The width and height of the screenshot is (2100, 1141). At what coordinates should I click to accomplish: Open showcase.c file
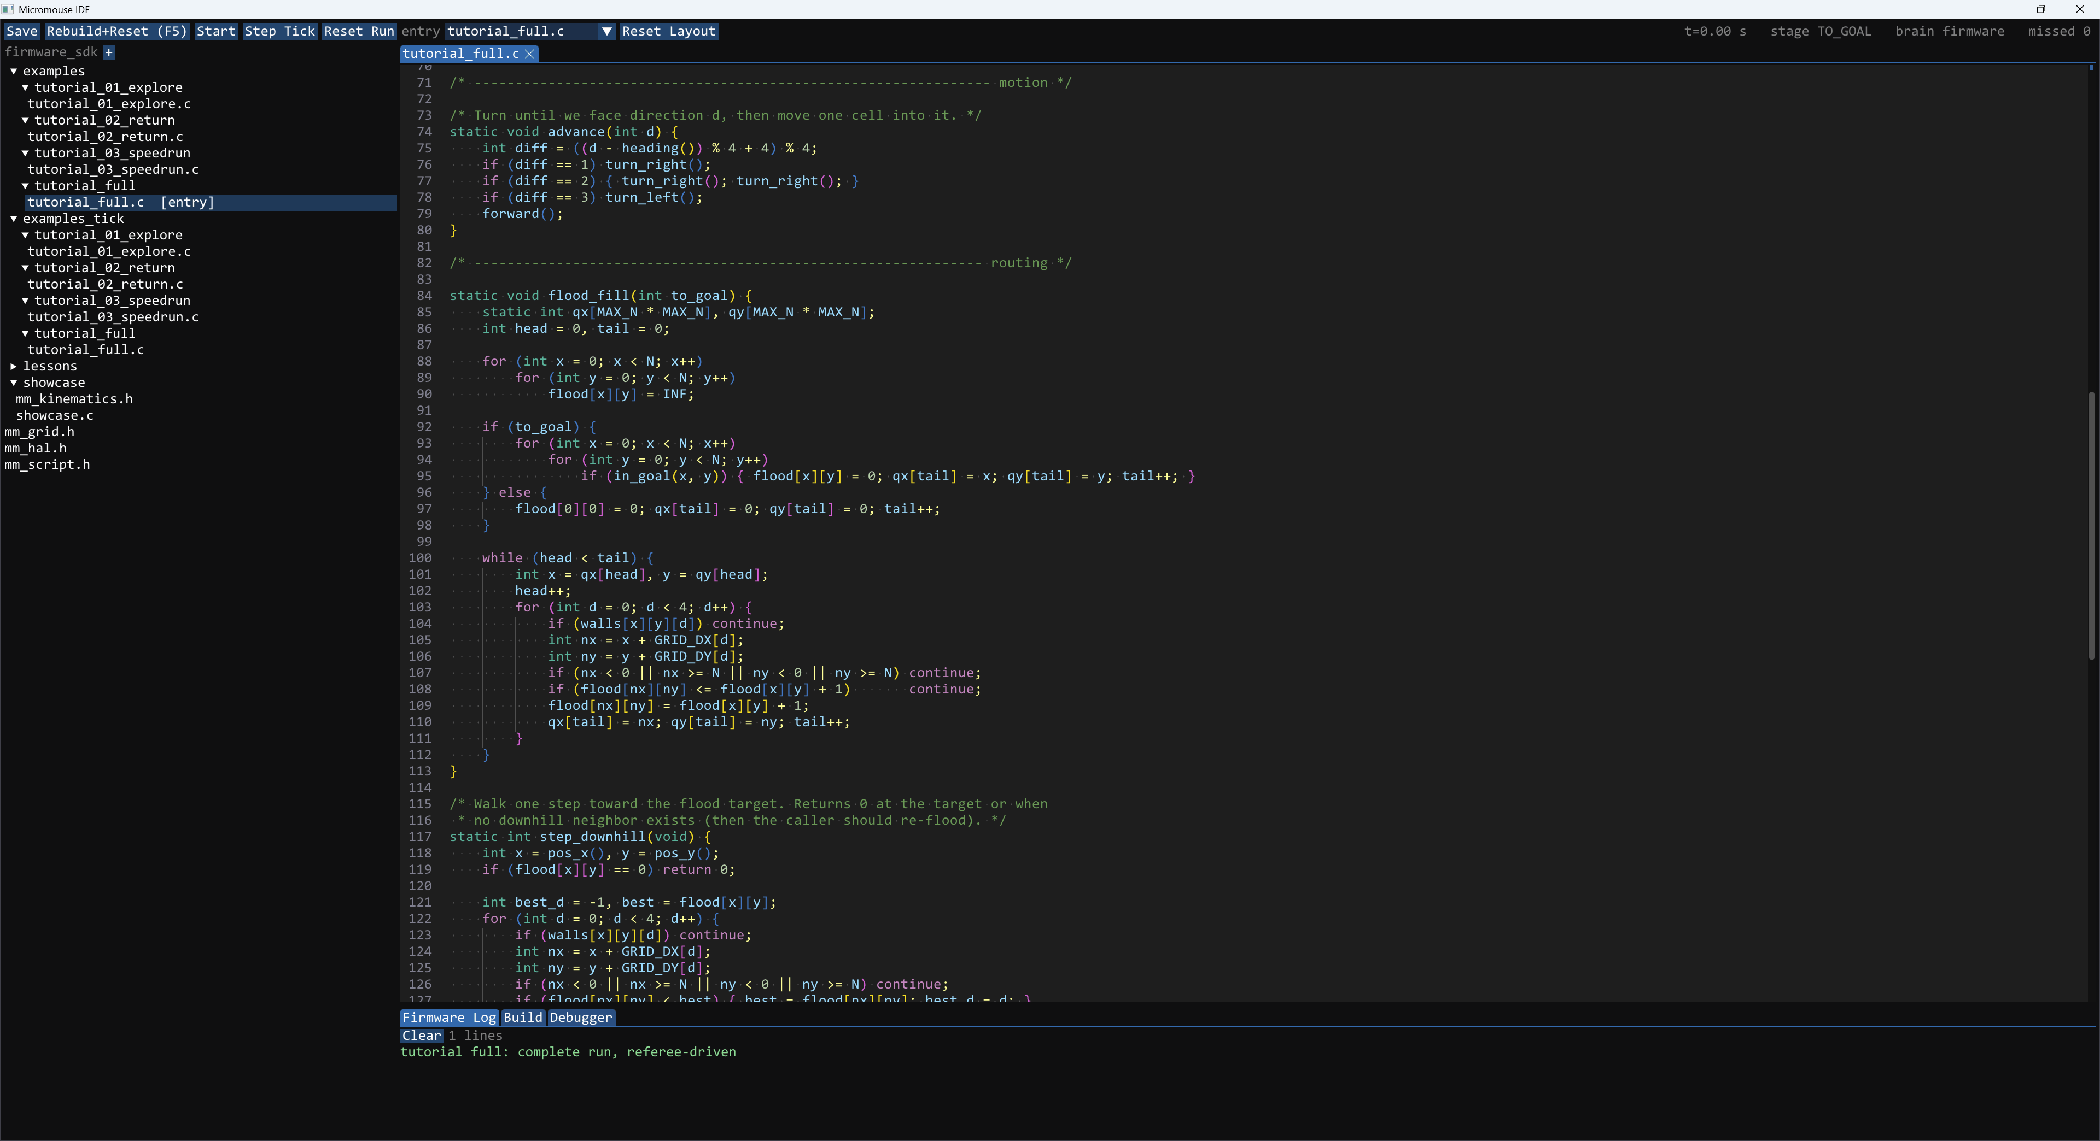click(55, 415)
